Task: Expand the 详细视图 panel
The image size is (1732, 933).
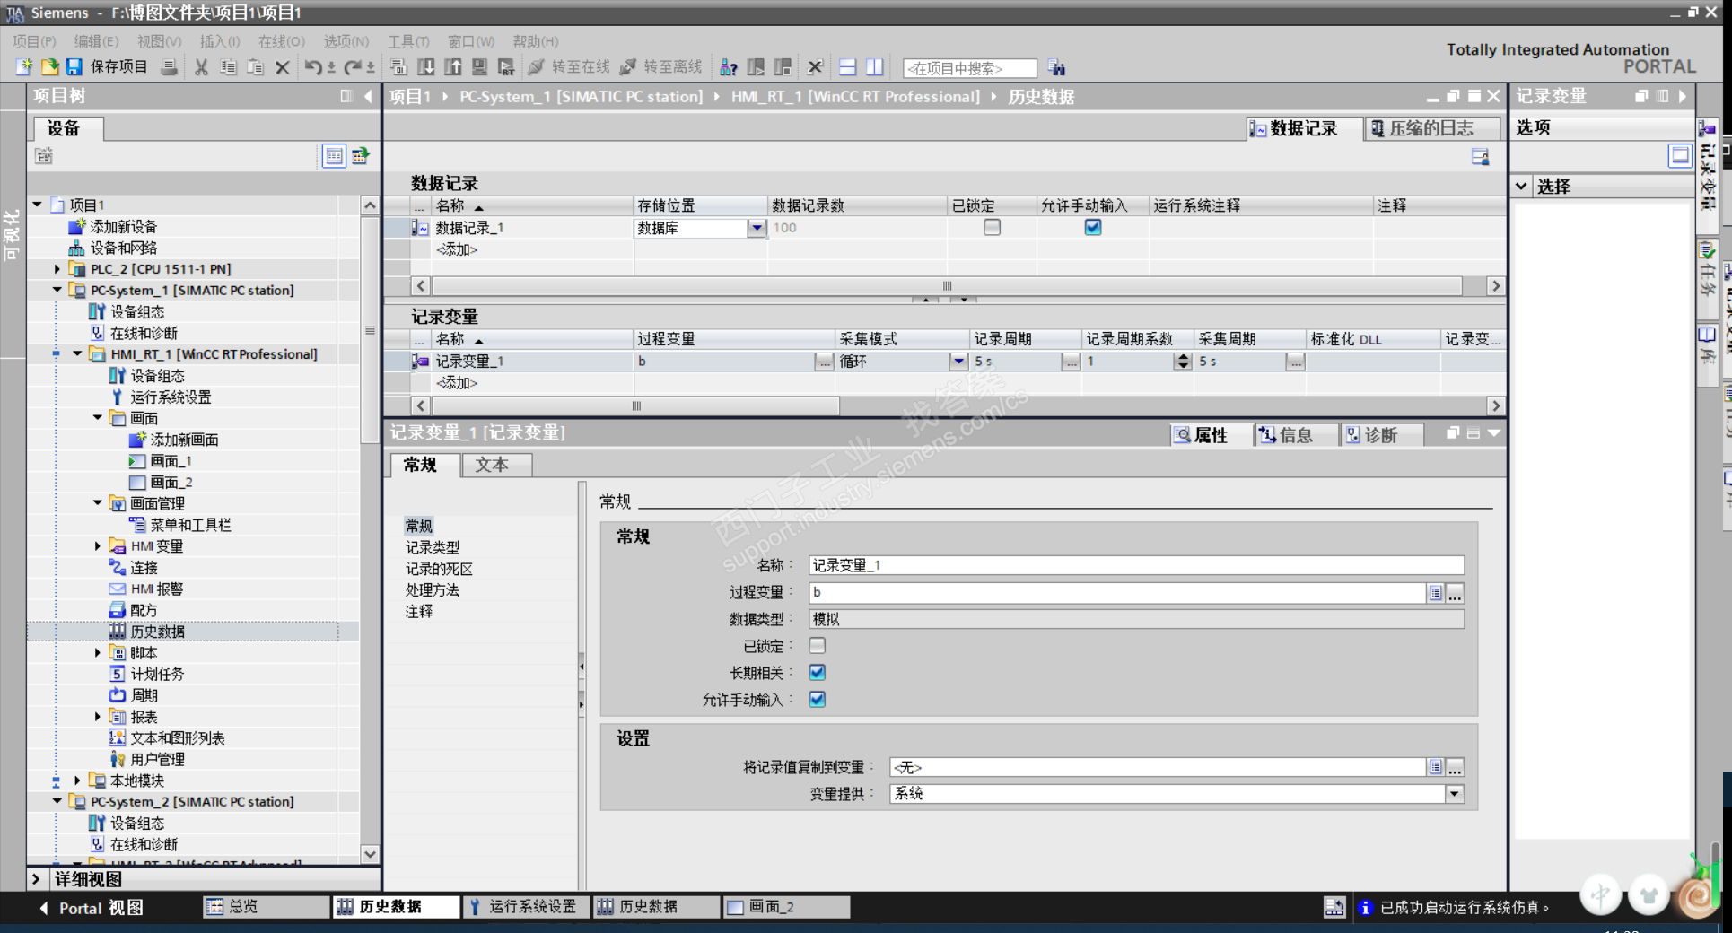Action: [36, 879]
